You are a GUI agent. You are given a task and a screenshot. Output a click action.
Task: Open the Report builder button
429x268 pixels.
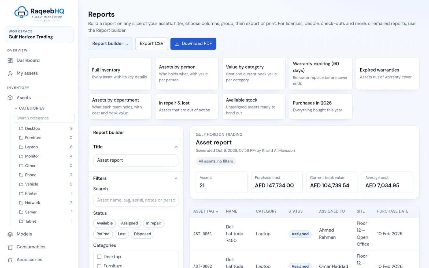[110, 44]
